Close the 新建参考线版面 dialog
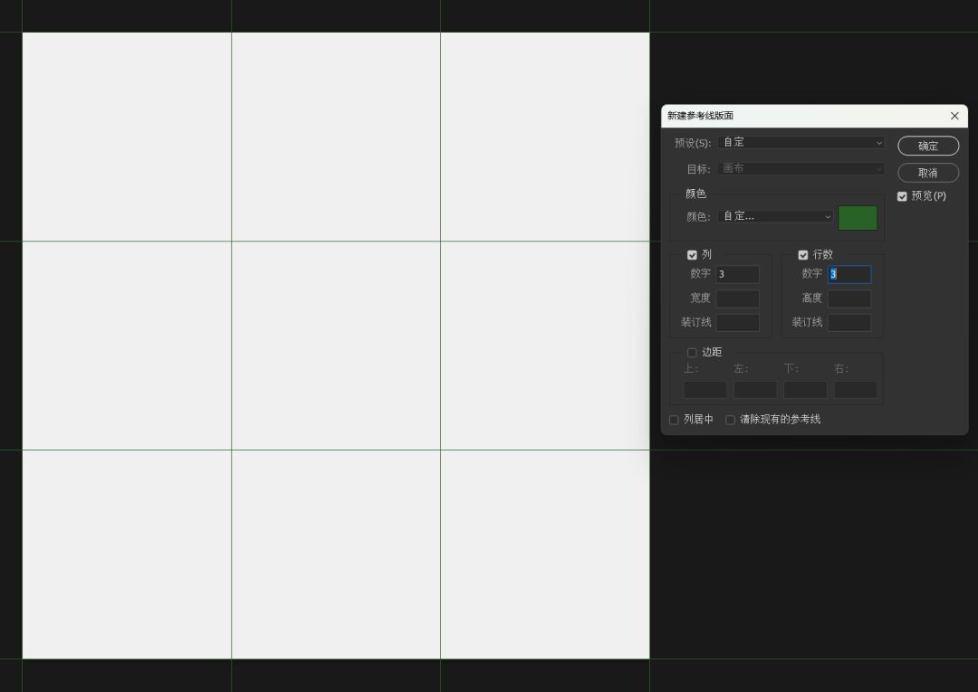The width and height of the screenshot is (978, 692). (x=954, y=116)
